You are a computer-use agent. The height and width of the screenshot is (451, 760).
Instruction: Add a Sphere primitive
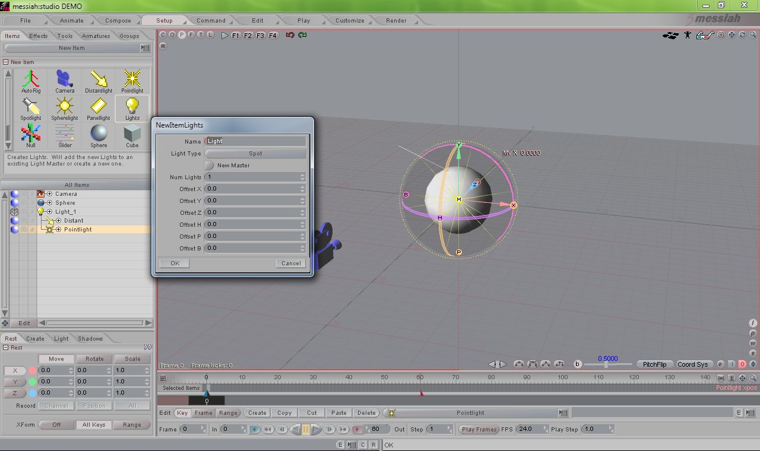coord(99,136)
